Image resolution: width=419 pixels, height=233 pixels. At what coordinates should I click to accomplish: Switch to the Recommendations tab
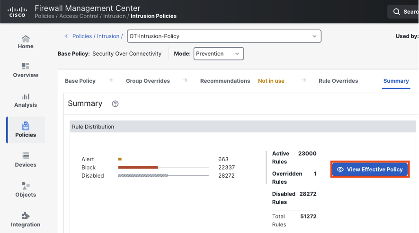point(225,81)
